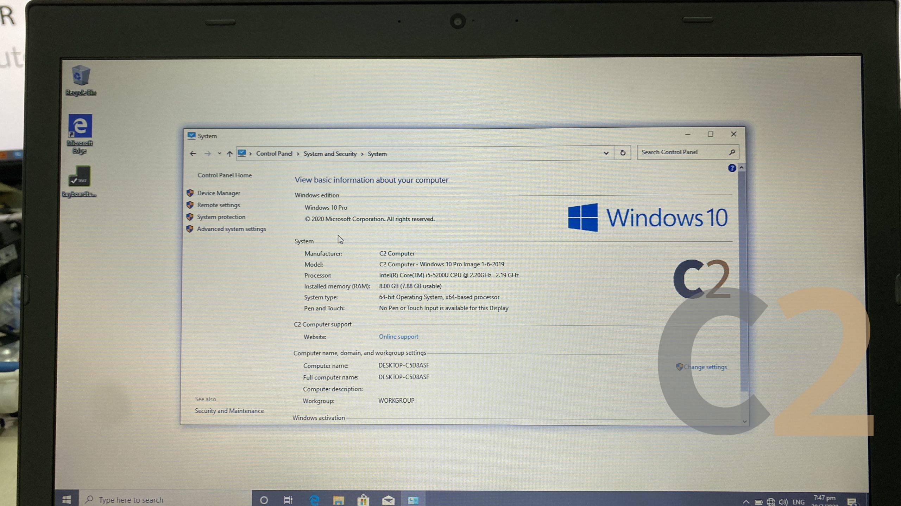Refresh the System page

tap(623, 153)
